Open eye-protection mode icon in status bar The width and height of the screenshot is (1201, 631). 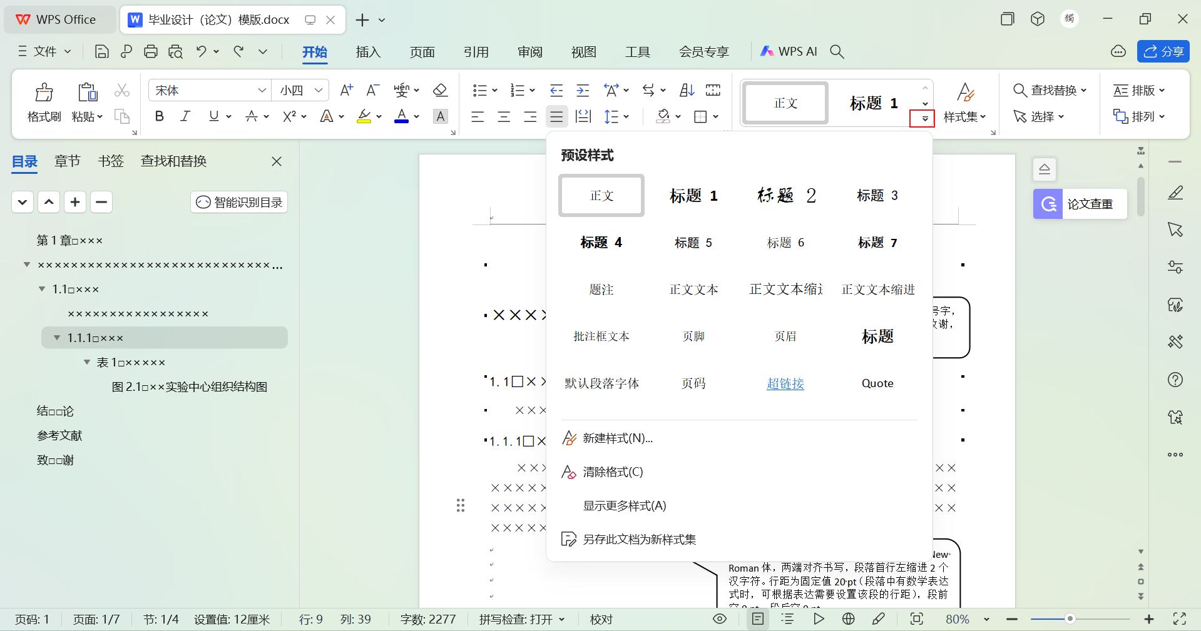point(720,619)
